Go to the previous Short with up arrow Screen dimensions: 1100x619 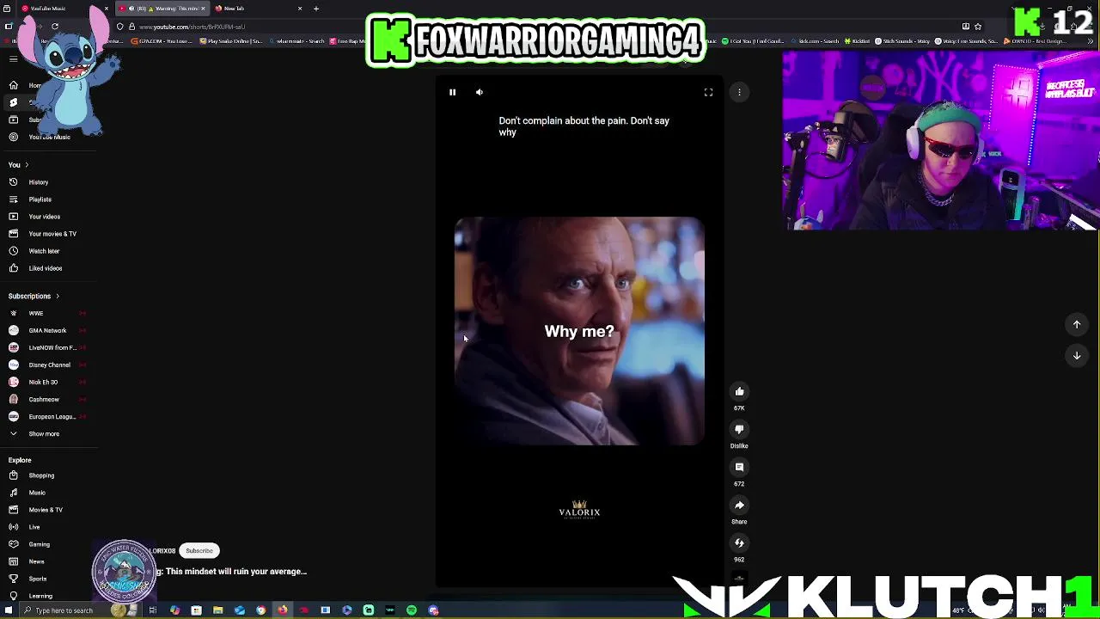tap(1077, 324)
